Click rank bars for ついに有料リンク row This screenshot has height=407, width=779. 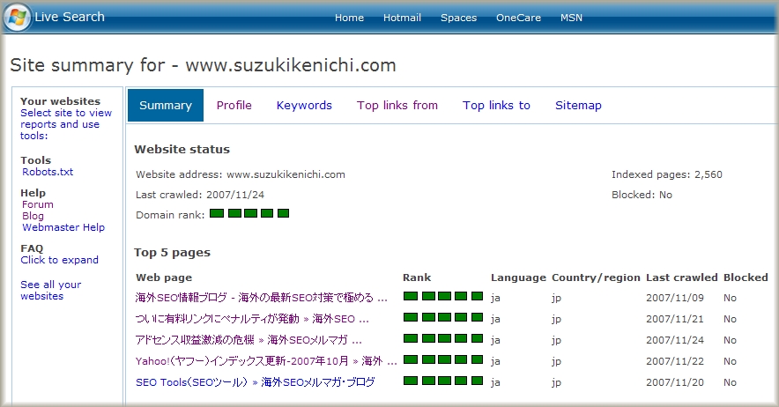point(443,317)
